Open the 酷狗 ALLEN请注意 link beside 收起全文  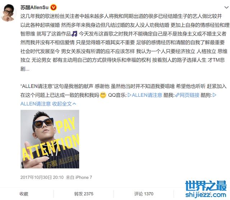click(x=36, y=104)
